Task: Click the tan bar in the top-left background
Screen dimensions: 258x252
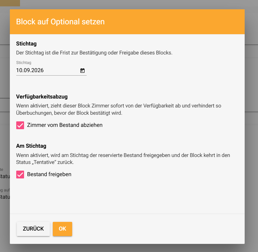Action: tap(10, 3)
